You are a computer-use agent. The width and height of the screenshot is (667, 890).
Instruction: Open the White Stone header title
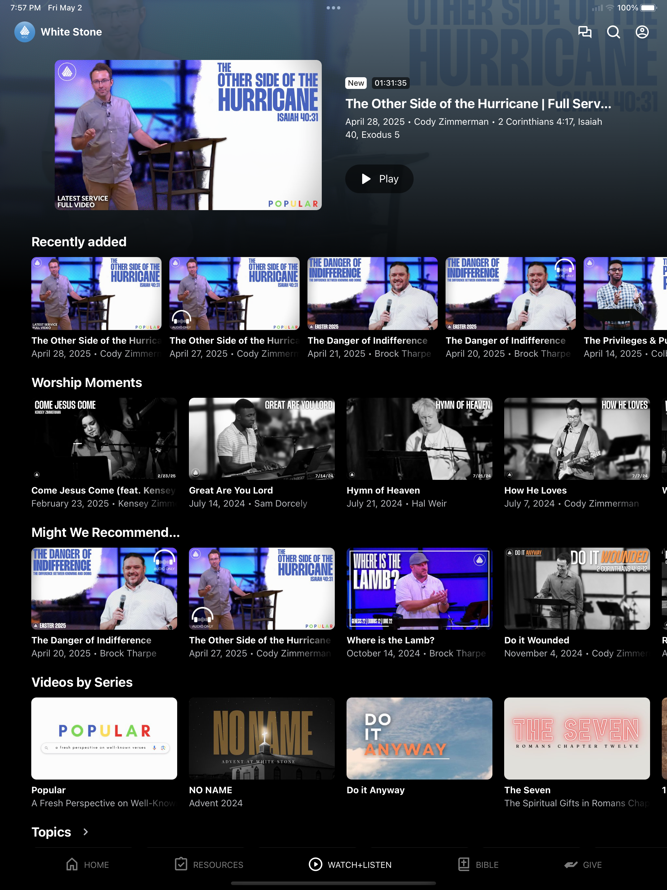(71, 32)
